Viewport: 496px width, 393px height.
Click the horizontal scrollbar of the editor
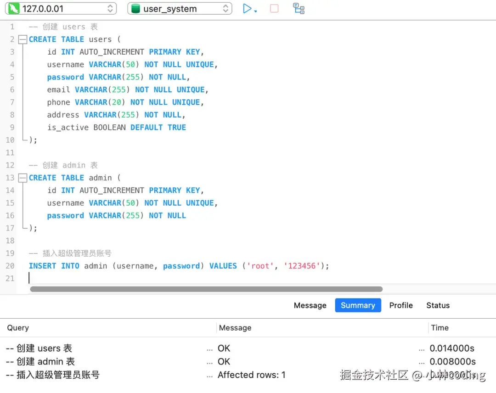[206, 289]
